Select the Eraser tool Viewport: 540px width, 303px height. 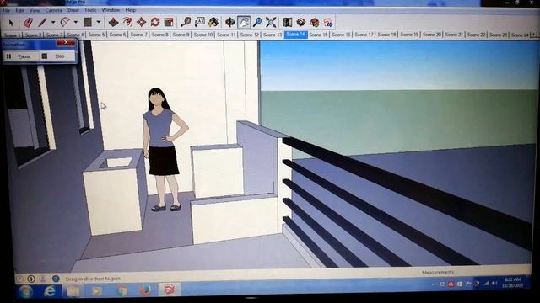(x=28, y=23)
